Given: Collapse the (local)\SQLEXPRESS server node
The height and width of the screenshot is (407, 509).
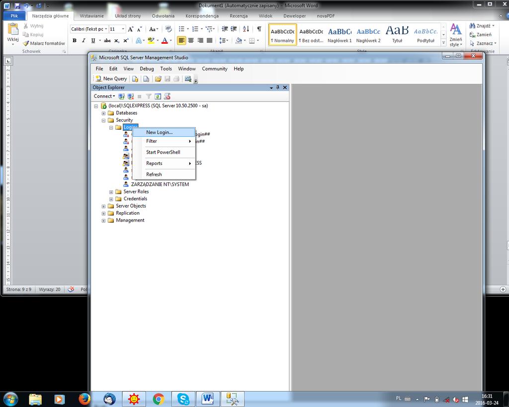Looking at the screenshot, I should [96, 106].
